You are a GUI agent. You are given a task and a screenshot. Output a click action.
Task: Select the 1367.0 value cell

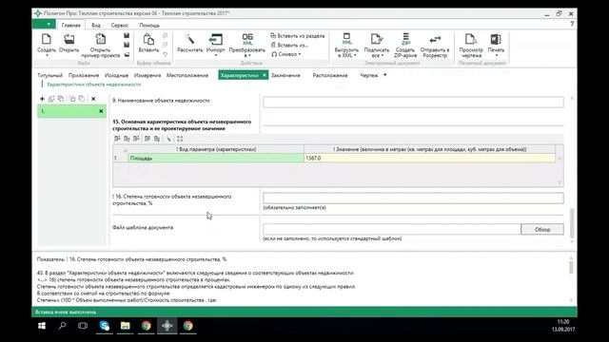tap(429, 158)
